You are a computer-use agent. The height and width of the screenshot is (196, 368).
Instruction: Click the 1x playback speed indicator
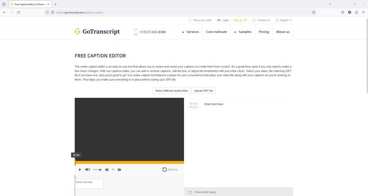(113, 170)
